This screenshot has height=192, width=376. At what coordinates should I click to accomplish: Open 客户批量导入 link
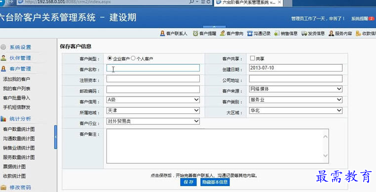click(16, 98)
